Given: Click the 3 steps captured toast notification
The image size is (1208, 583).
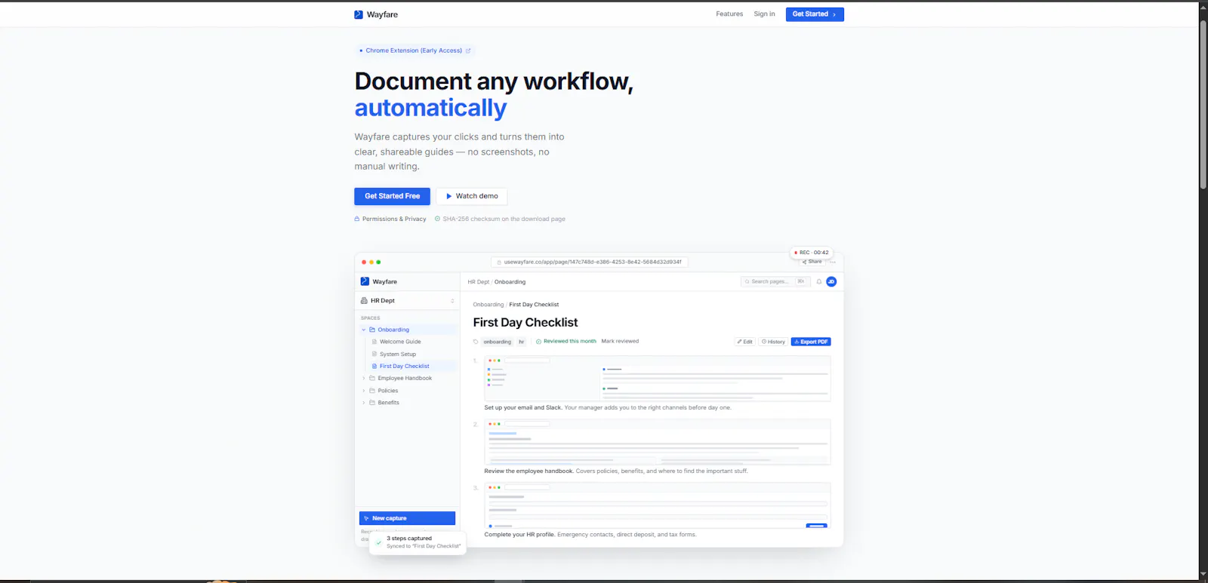Looking at the screenshot, I should [418, 542].
